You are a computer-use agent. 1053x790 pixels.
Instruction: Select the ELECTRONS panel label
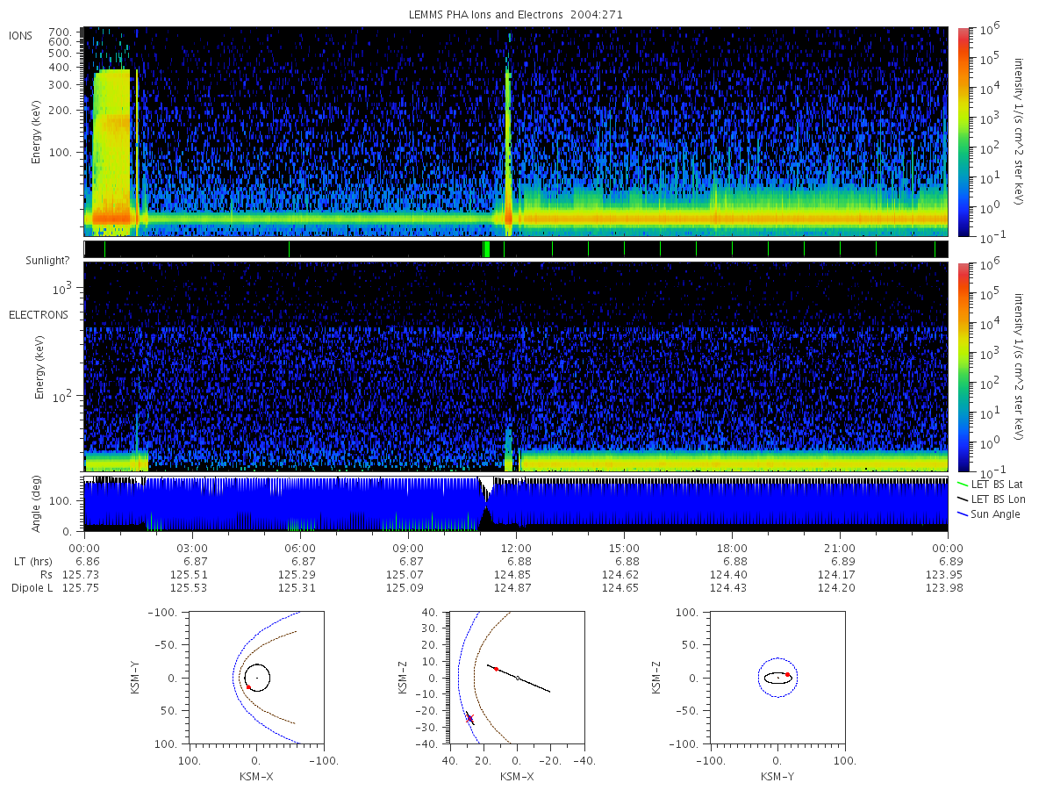click(x=38, y=314)
